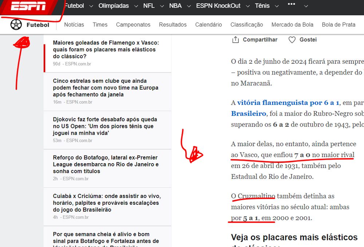Click the '2h - ESPN.com.br' timestamp
Viewport: 364px width, 247px height.
tap(71, 179)
